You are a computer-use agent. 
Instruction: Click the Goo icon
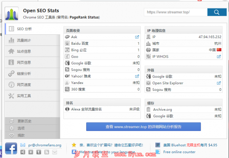click(x=67, y=56)
